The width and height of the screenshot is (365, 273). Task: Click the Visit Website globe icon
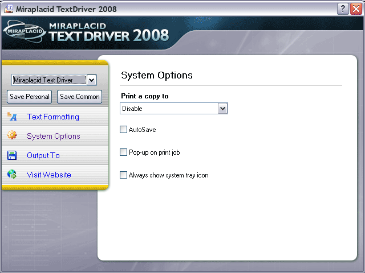click(12, 174)
